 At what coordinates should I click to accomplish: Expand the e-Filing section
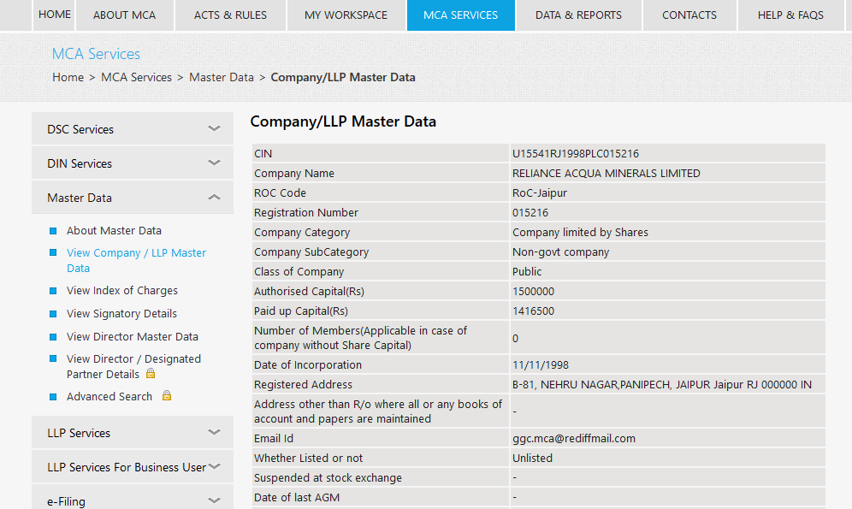click(133, 498)
